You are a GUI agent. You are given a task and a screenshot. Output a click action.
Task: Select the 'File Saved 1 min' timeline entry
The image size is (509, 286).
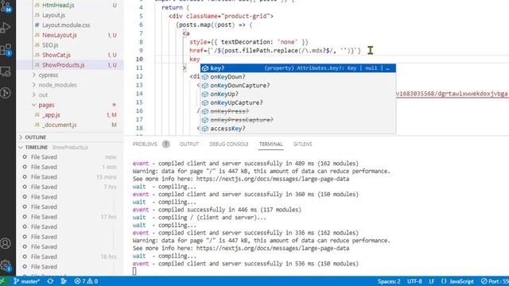pyautogui.click(x=70, y=167)
